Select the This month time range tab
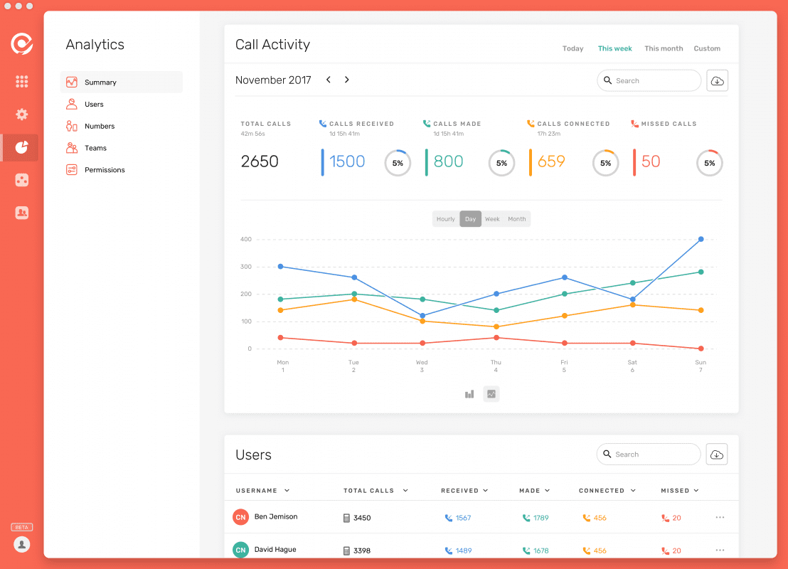Viewport: 788px width, 569px height. [x=664, y=48]
